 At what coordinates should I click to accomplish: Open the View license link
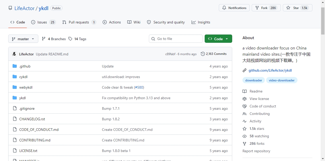(x=256, y=99)
